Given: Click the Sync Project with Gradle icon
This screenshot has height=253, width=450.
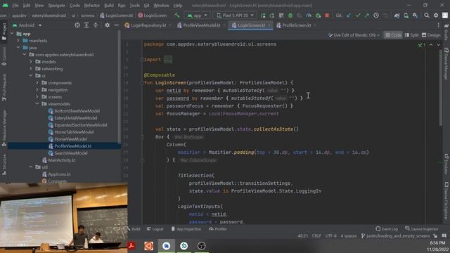Looking at the screenshot, I should pos(397,15).
